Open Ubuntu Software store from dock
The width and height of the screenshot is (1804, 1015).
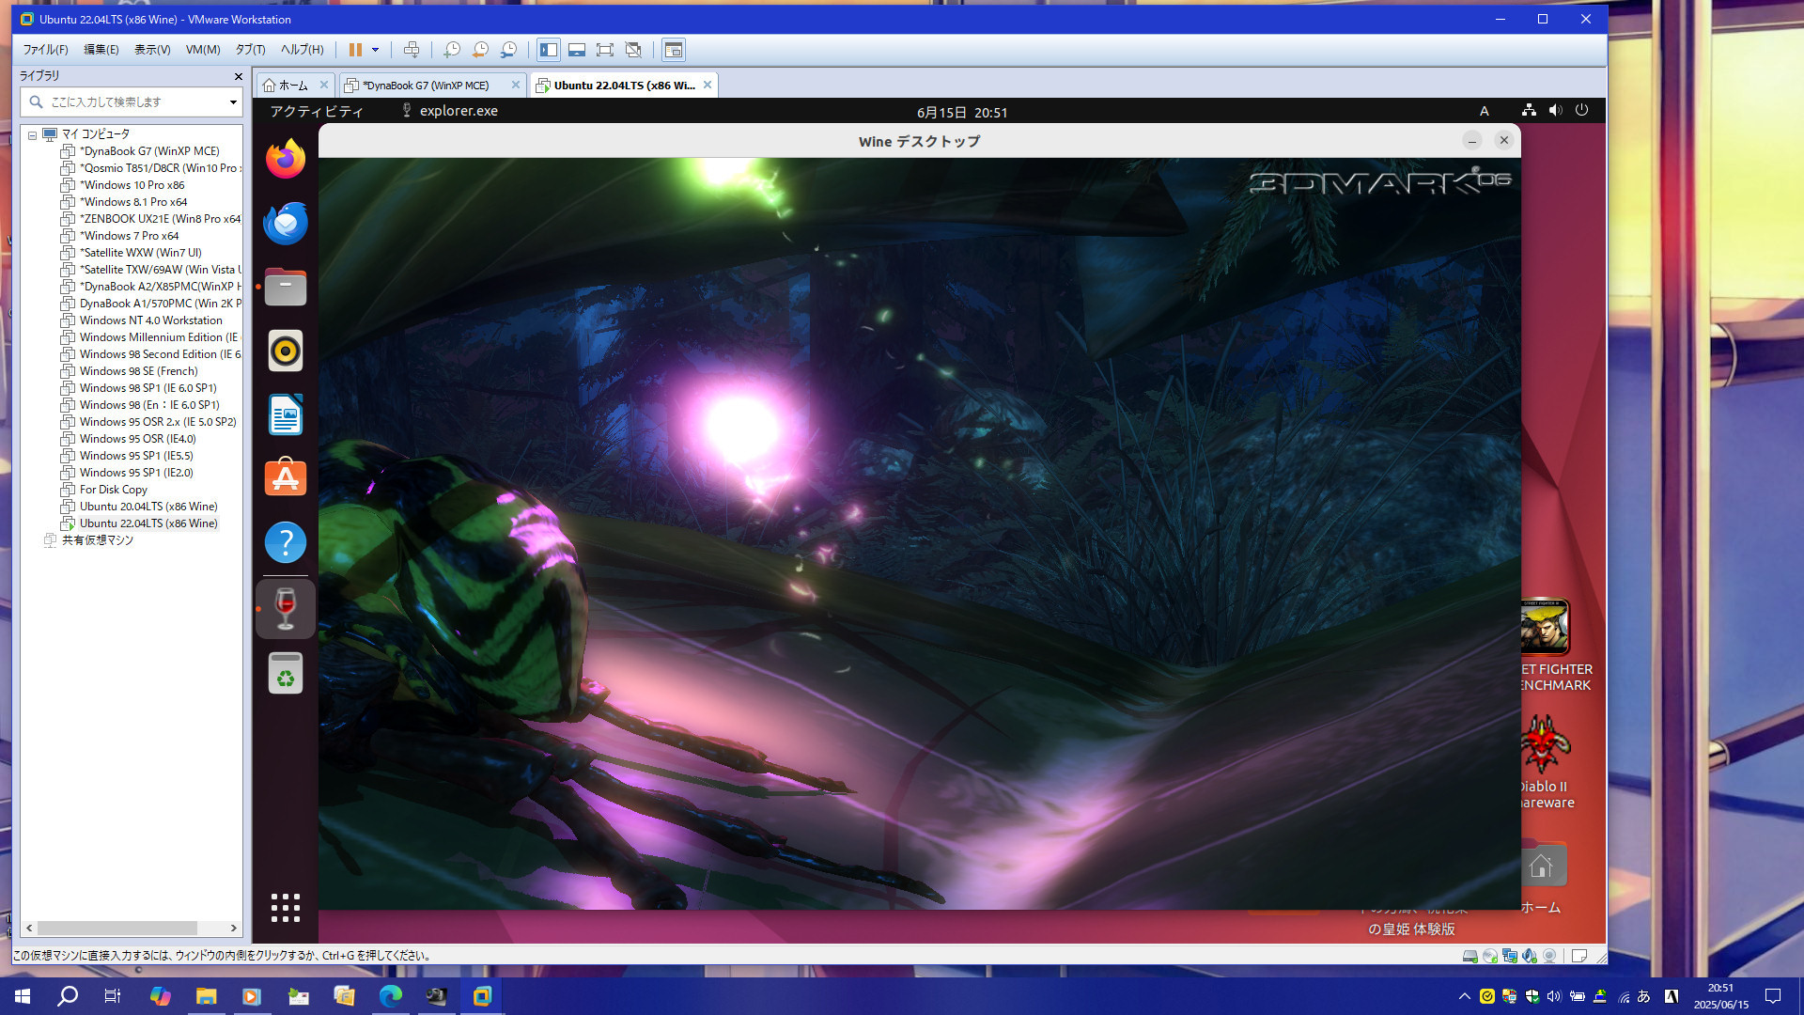click(x=286, y=478)
